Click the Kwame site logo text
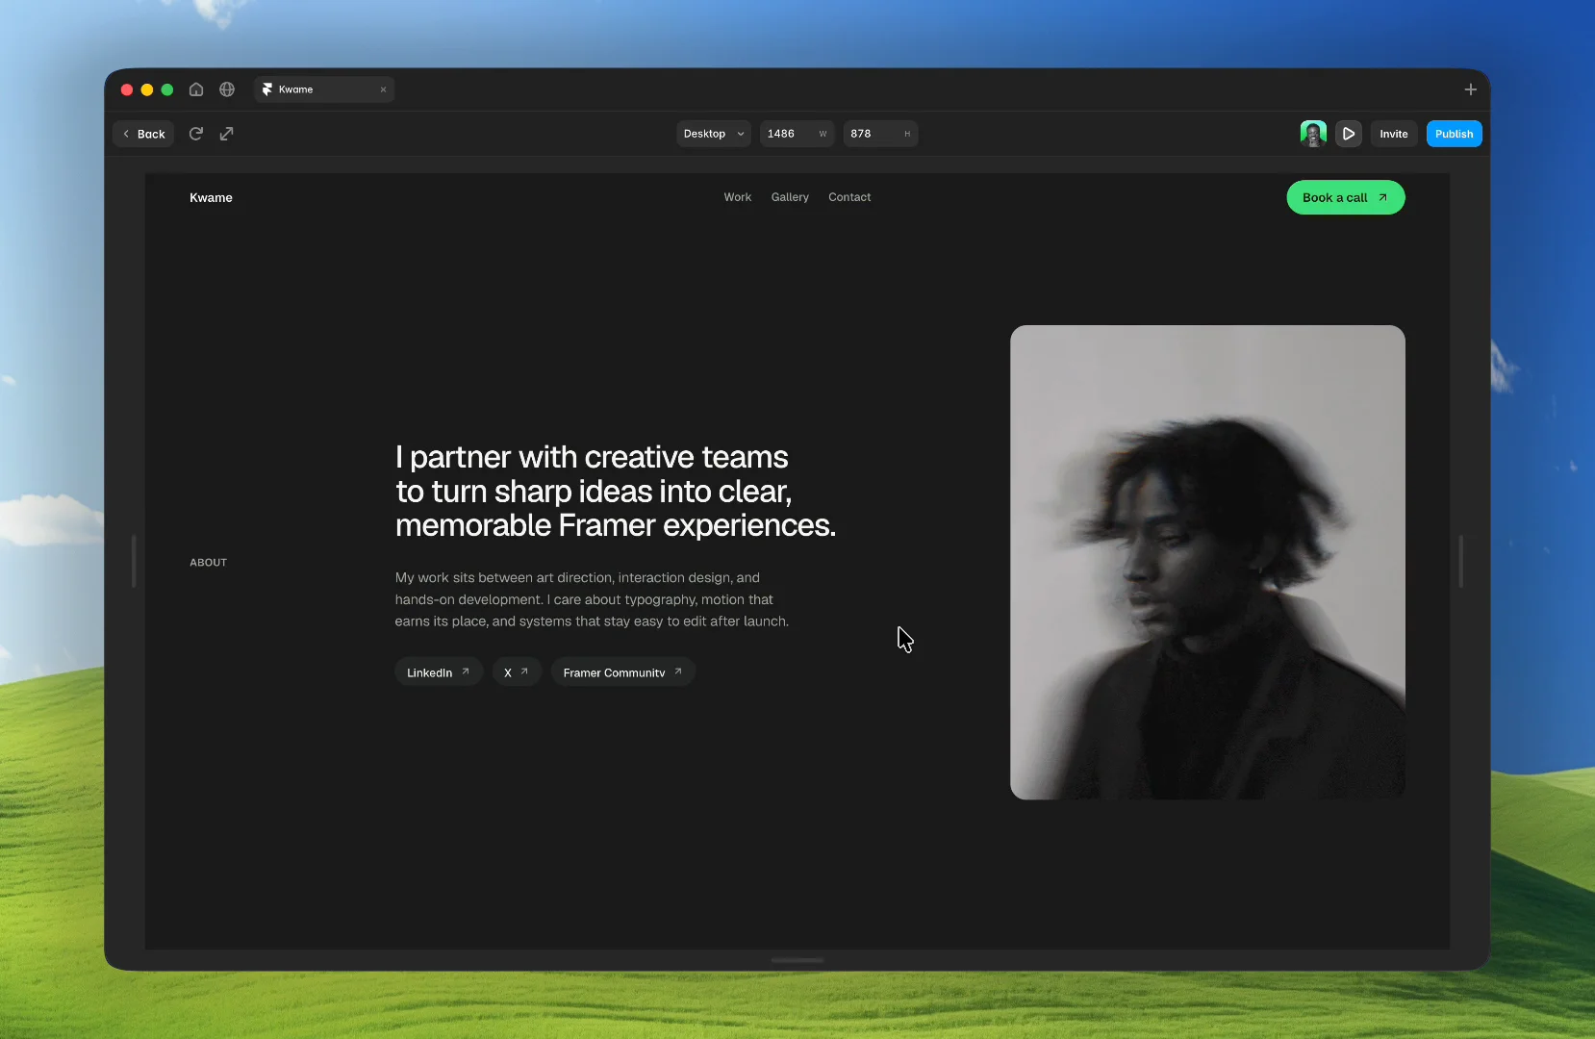The image size is (1595, 1039). pyautogui.click(x=211, y=197)
